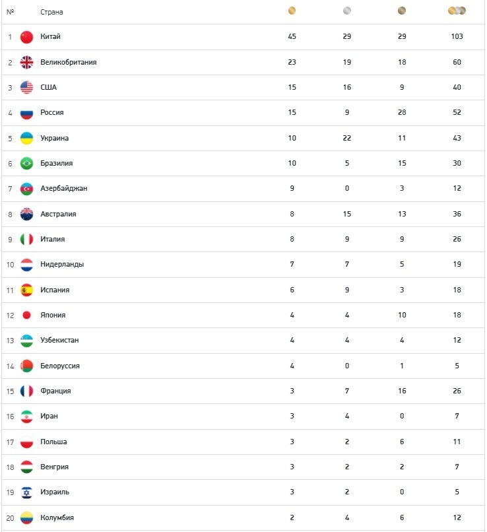The width and height of the screenshot is (487, 532).
Task: Open the Нидерланды country link
Action: pos(62,265)
